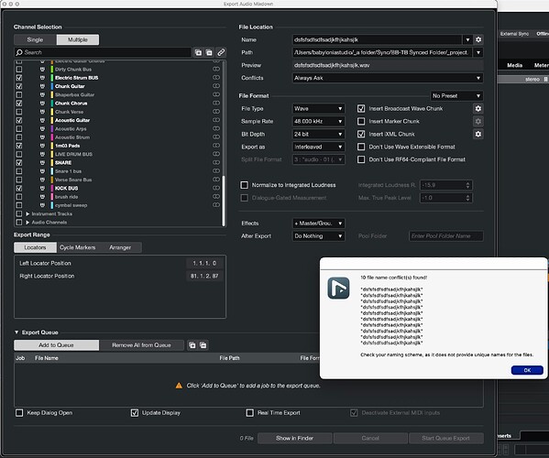Select the Multiple channel tab
The width and height of the screenshot is (549, 458).
point(78,39)
